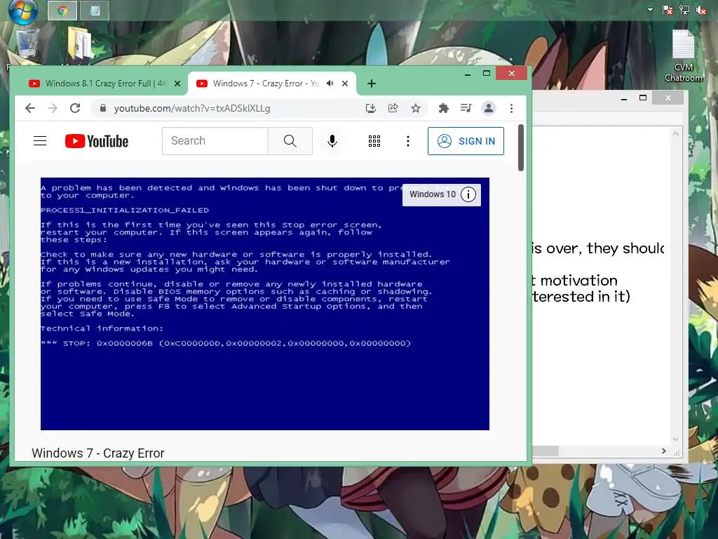Click the YouTube page vertical scrollbar
The height and width of the screenshot is (539, 718).
pos(521,147)
